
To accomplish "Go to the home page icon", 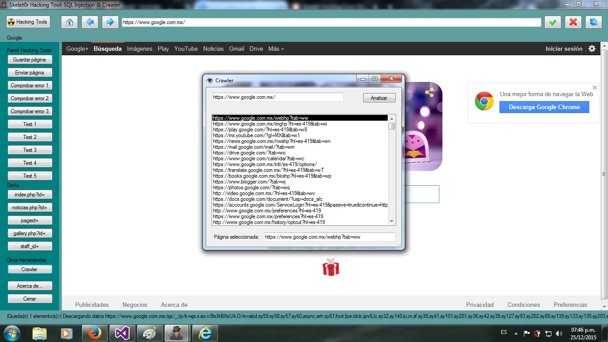I will pyautogui.click(x=69, y=22).
